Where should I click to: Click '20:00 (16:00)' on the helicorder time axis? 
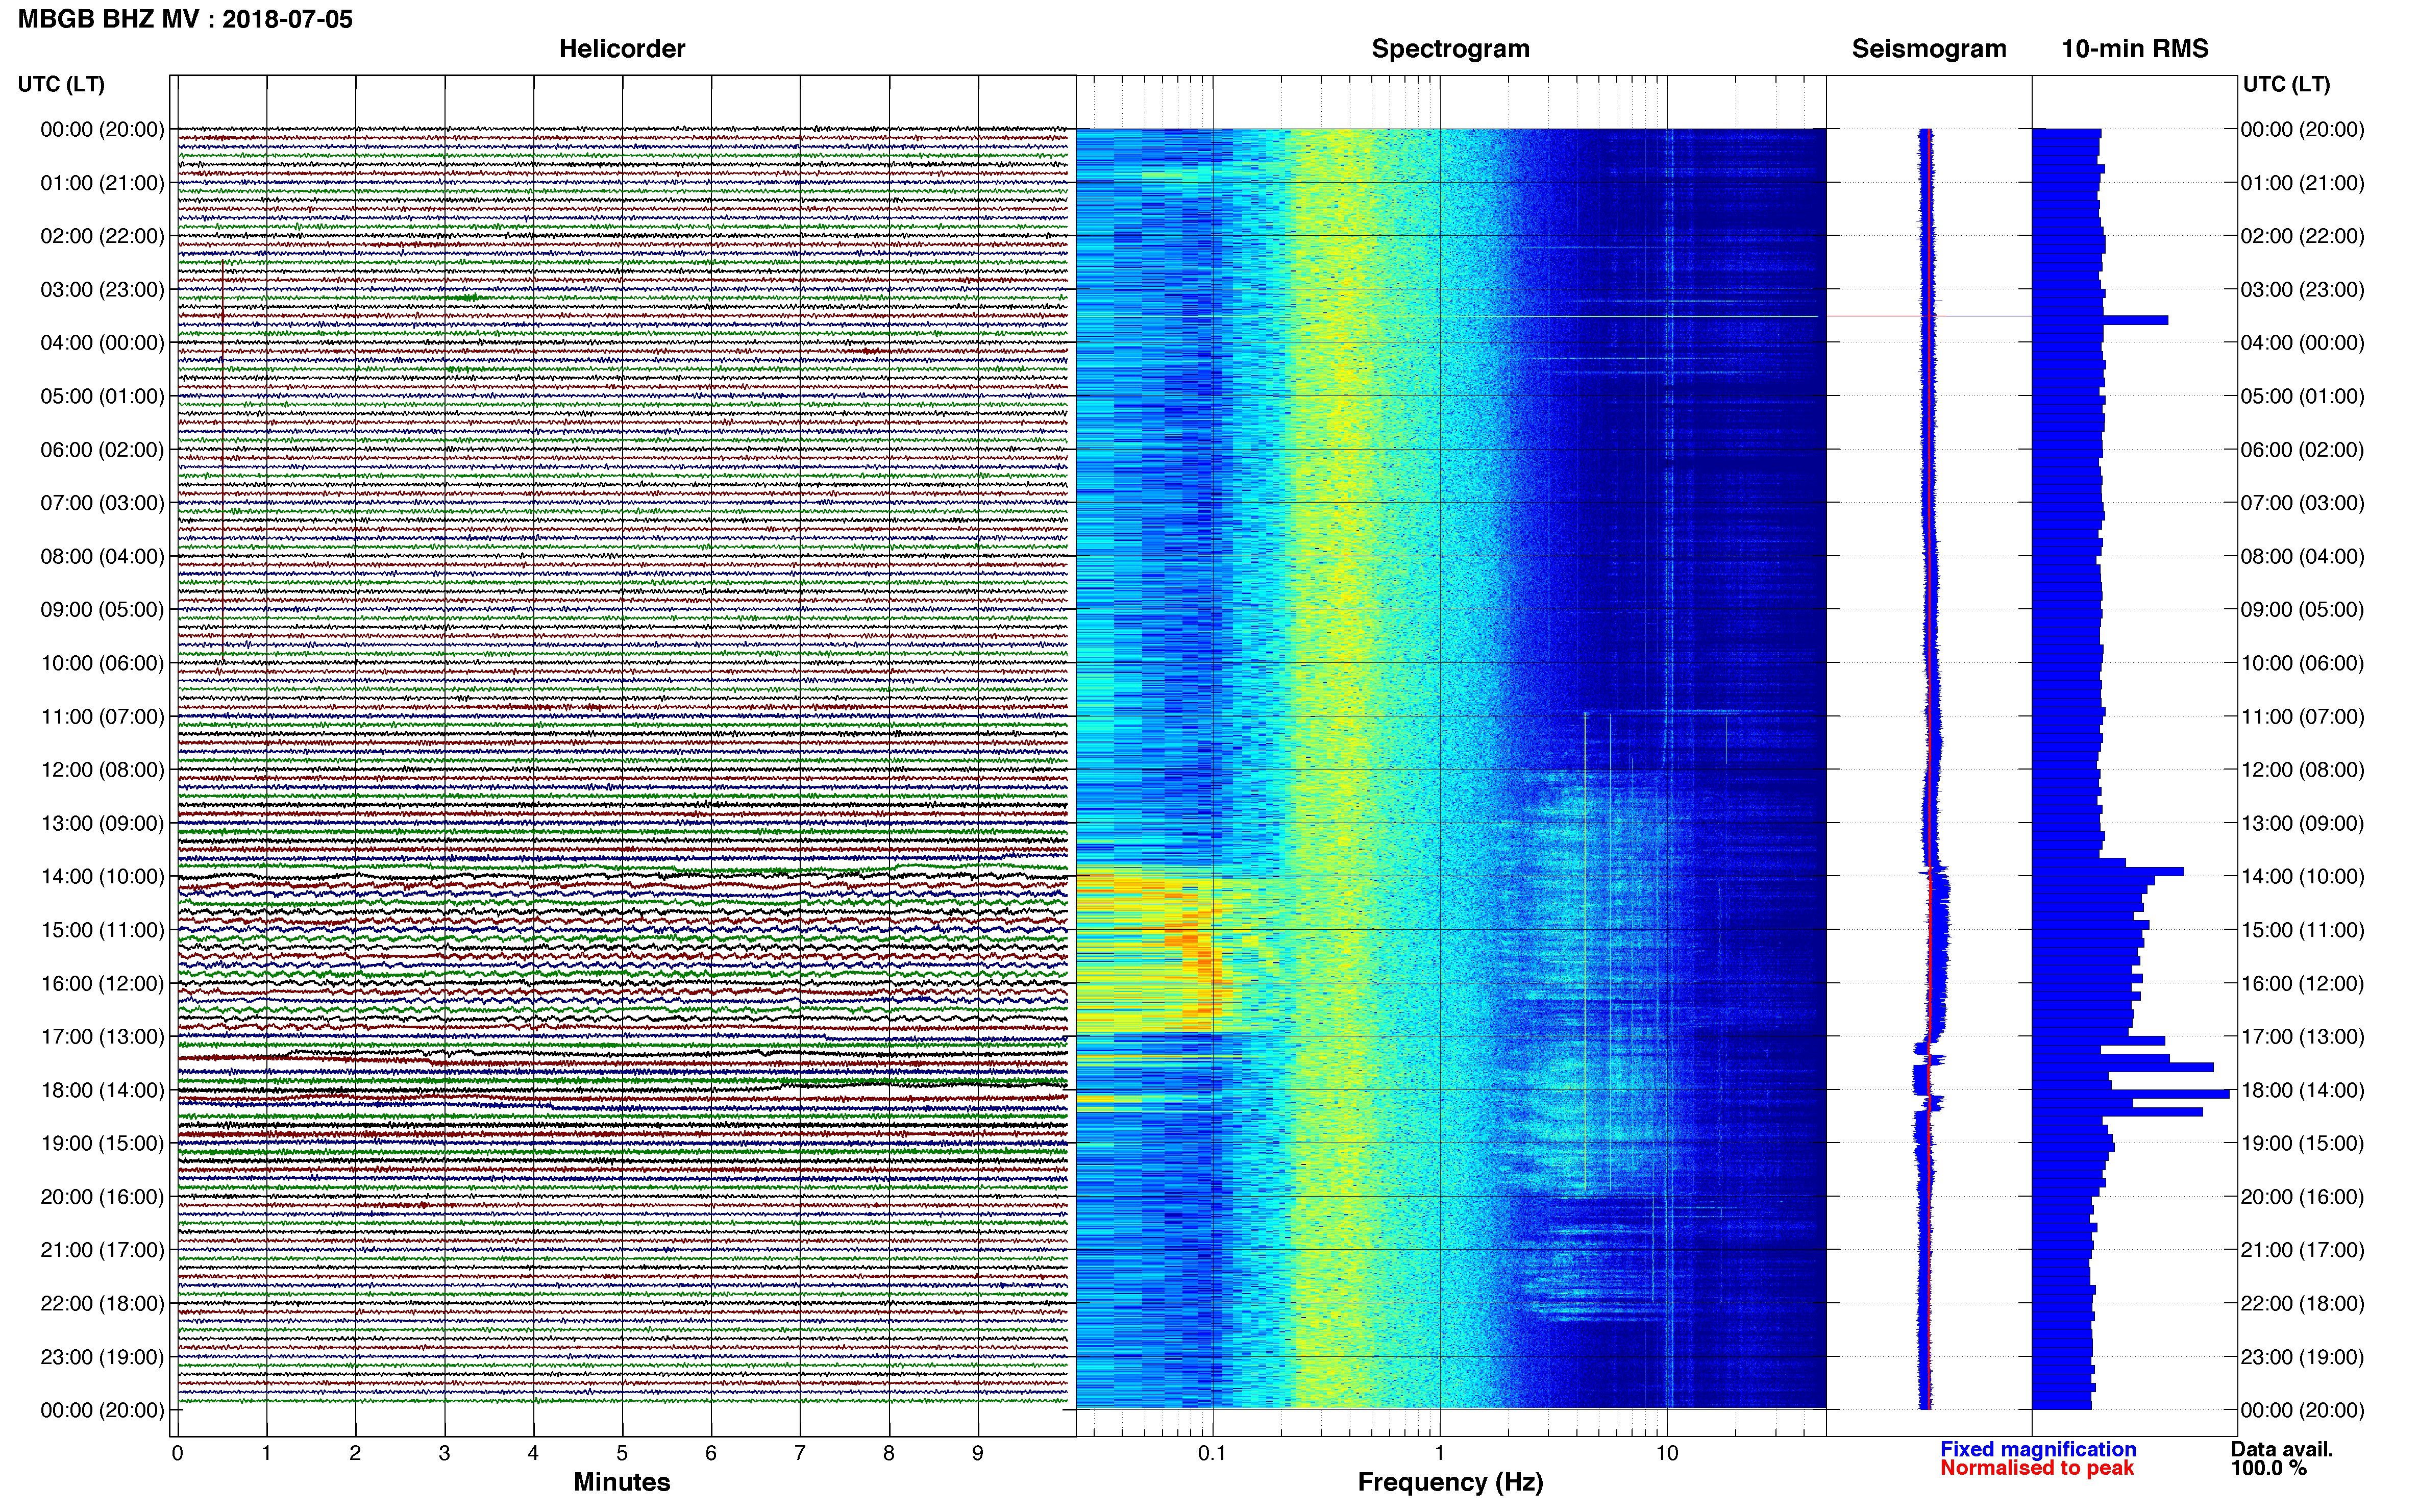(102, 1197)
